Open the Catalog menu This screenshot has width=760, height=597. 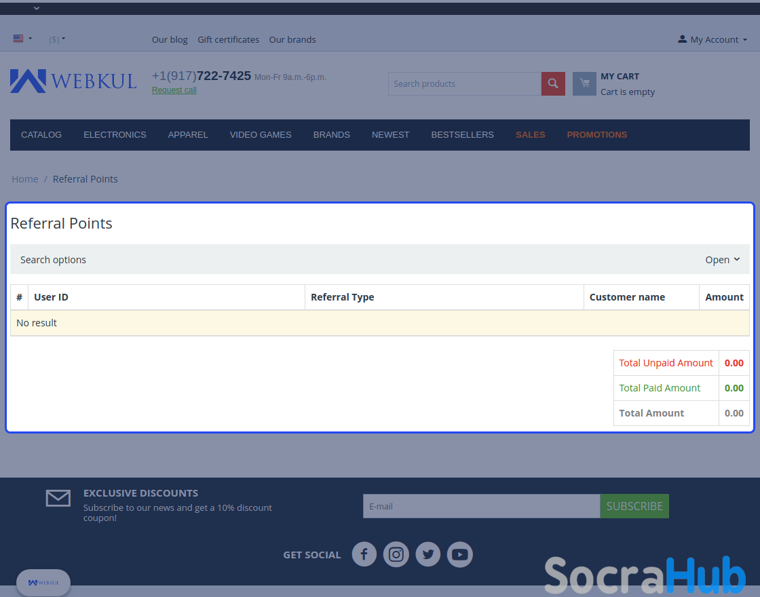pyautogui.click(x=41, y=135)
